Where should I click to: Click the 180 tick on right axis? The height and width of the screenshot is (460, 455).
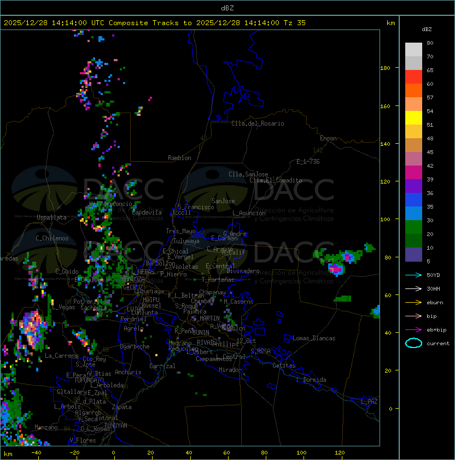385,68
